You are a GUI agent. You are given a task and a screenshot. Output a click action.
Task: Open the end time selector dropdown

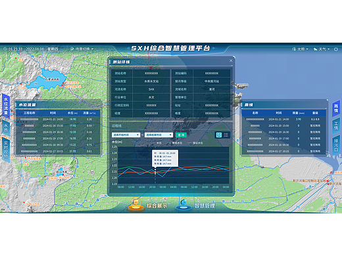159,135
